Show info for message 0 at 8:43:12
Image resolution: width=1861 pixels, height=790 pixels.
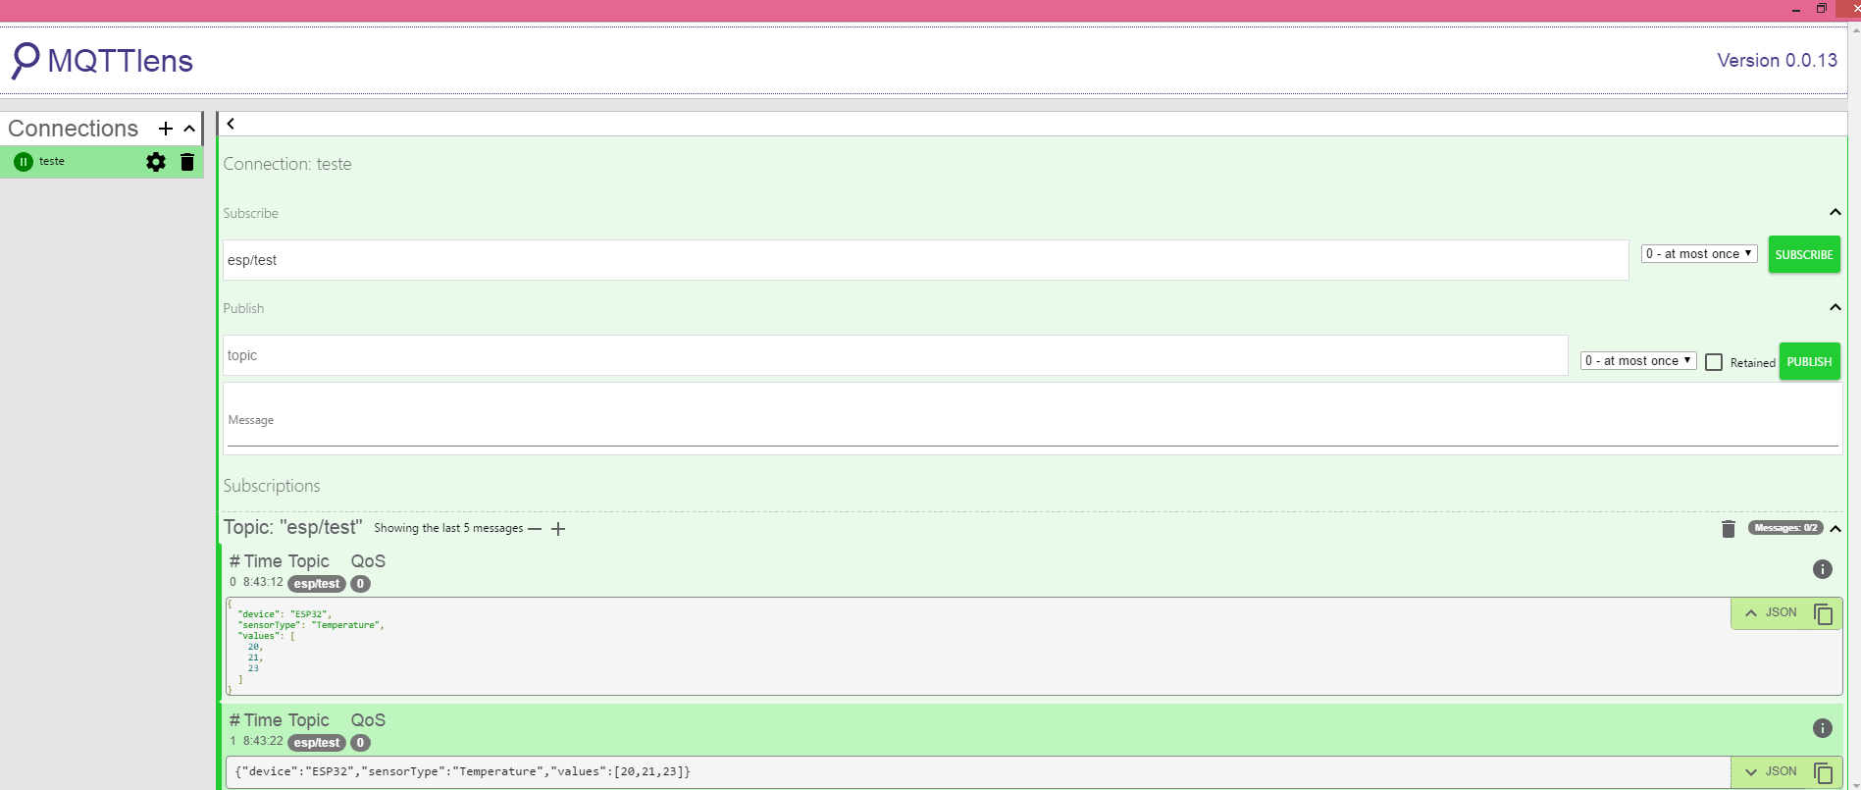tap(1823, 569)
